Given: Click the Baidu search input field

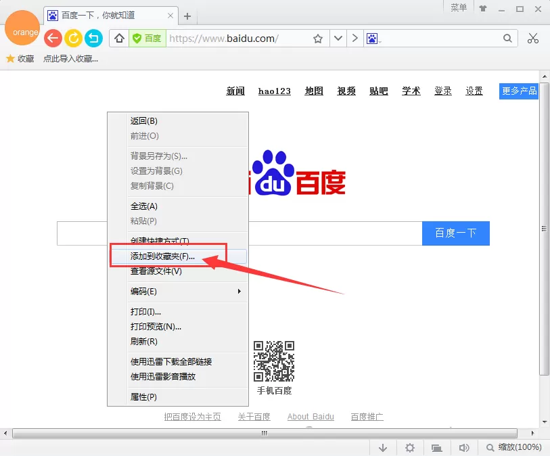Looking at the screenshot, I should click(x=336, y=233).
